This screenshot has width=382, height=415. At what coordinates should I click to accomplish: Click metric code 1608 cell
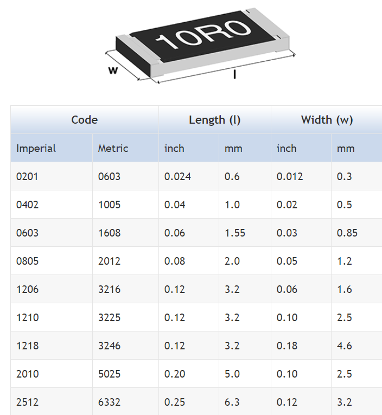(x=125, y=233)
